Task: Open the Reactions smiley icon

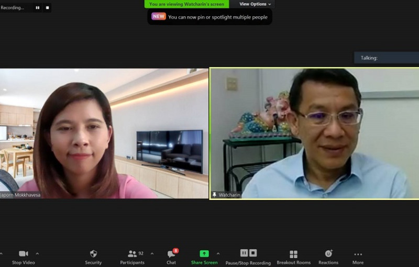Action: coord(328,253)
